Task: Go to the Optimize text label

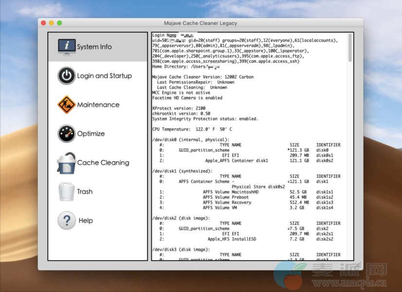Action: coord(91,134)
